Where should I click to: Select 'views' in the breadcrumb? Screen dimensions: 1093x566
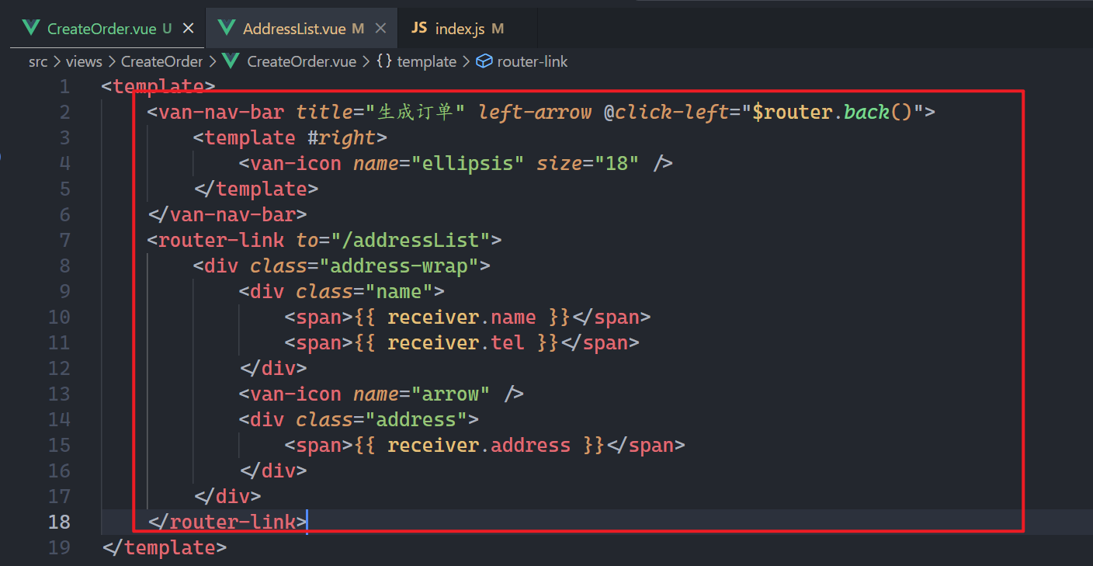[84, 61]
